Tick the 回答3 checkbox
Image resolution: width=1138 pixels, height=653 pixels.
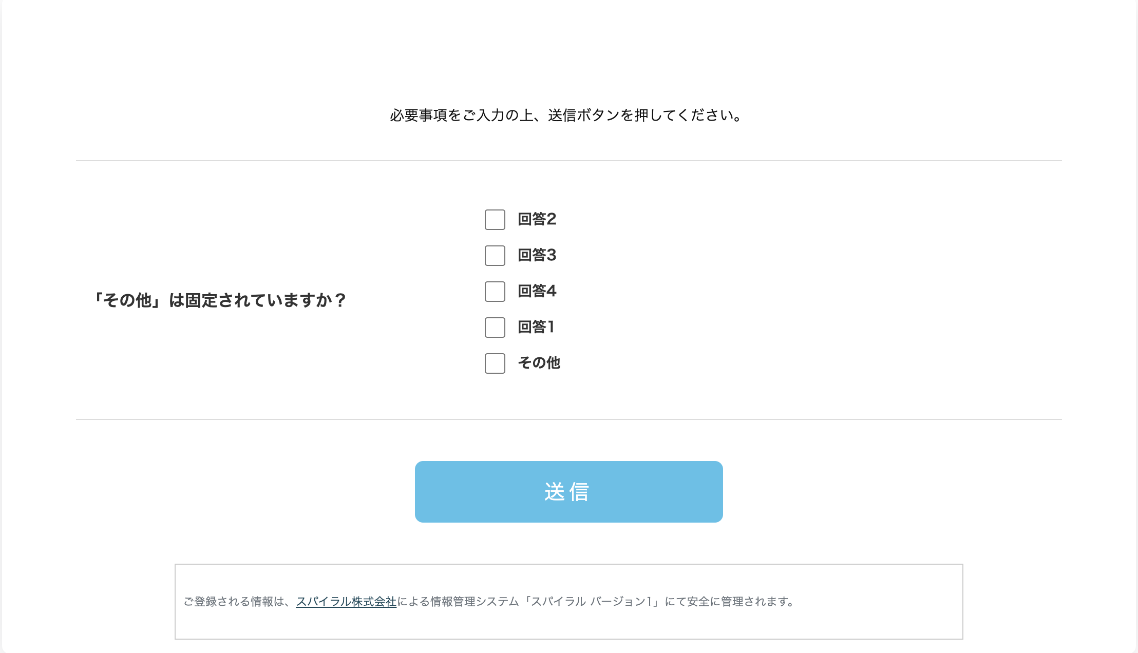(495, 256)
